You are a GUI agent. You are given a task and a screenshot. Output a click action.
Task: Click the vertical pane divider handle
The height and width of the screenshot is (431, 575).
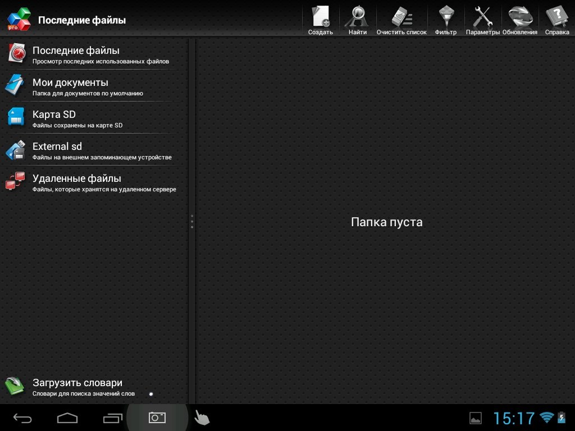[192, 221]
